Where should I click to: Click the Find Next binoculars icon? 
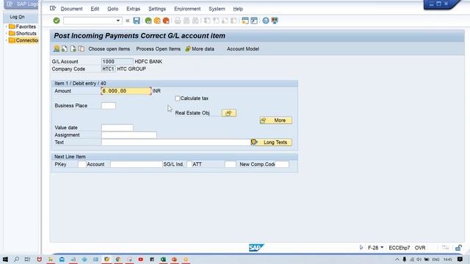(x=195, y=21)
